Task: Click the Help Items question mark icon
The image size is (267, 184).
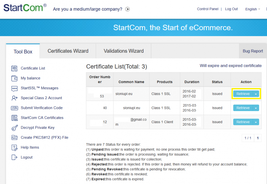Action: (x=14, y=147)
